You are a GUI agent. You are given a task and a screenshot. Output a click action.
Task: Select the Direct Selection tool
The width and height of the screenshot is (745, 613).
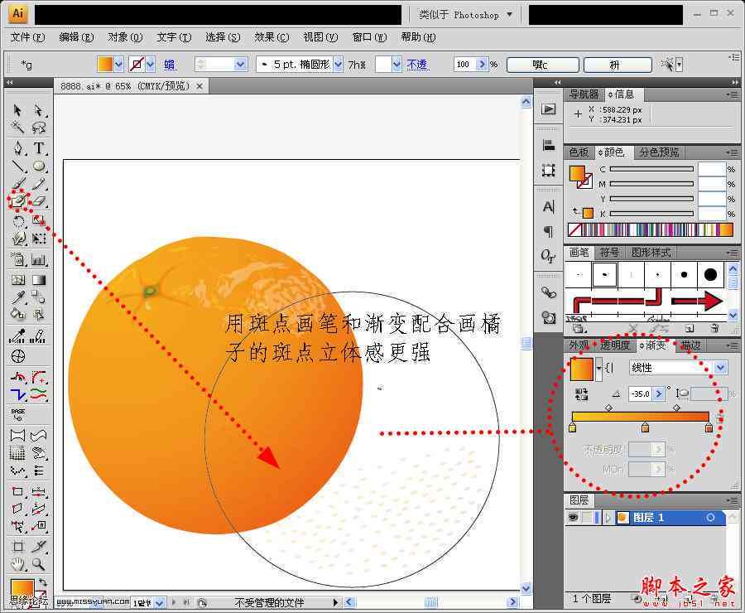point(39,110)
